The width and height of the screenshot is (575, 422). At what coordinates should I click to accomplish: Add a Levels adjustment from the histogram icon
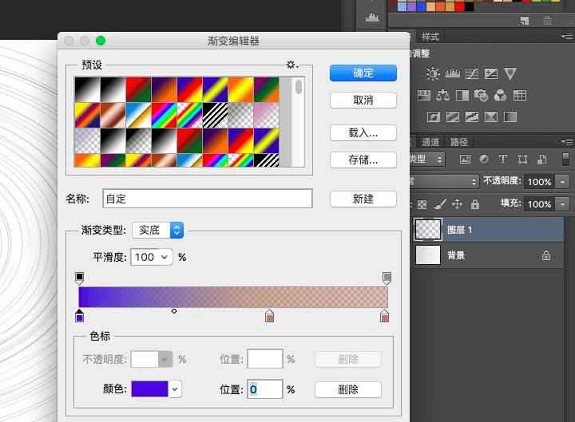(x=452, y=74)
